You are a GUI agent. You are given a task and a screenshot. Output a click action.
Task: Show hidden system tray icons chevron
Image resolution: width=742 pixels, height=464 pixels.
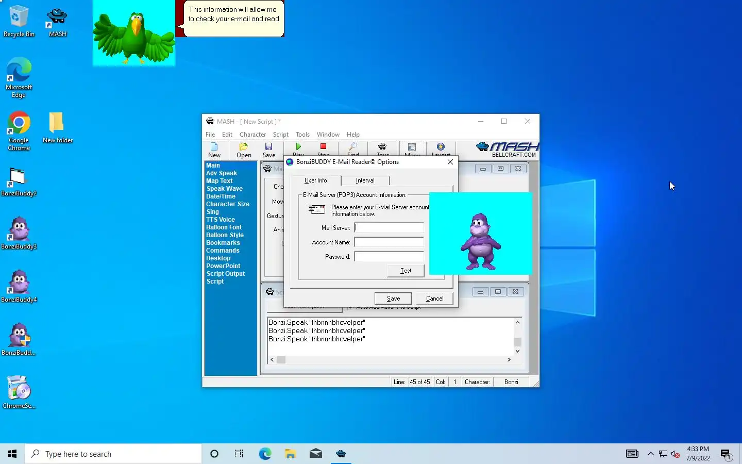[x=651, y=454]
